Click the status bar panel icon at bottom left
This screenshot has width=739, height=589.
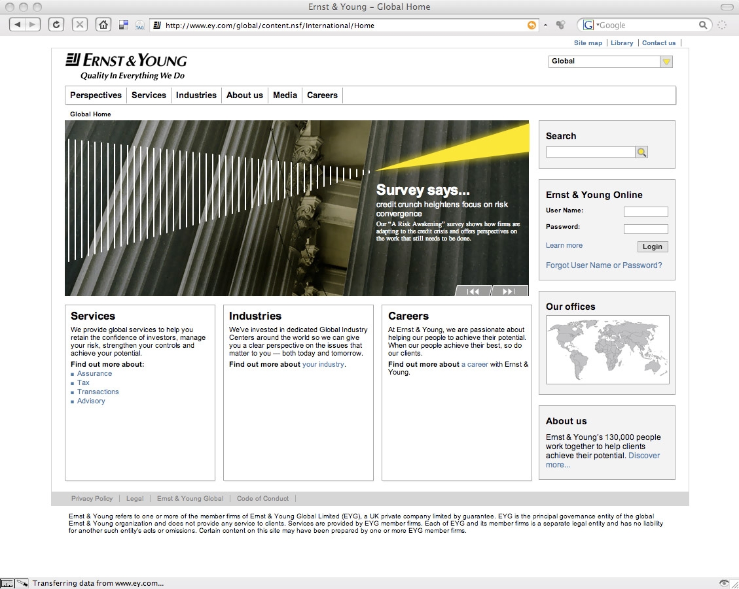[7, 583]
